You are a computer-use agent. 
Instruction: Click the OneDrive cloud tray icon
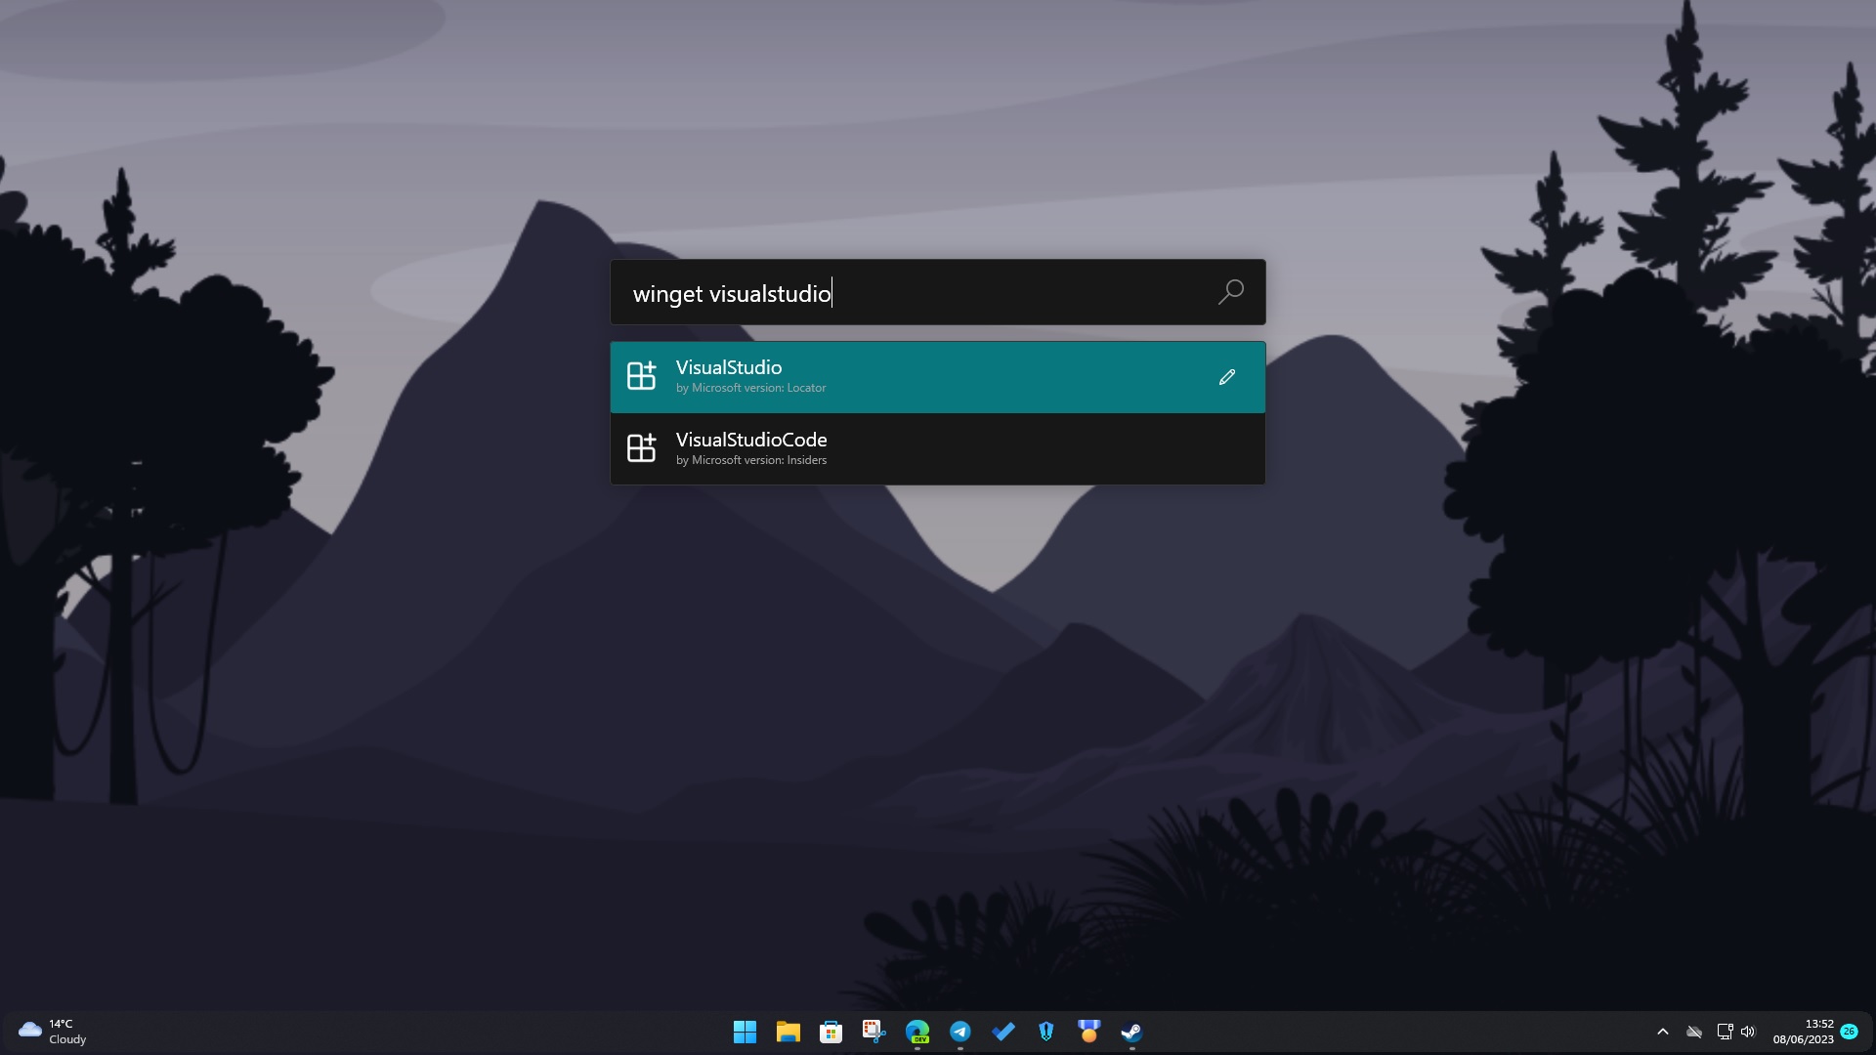[1694, 1032]
